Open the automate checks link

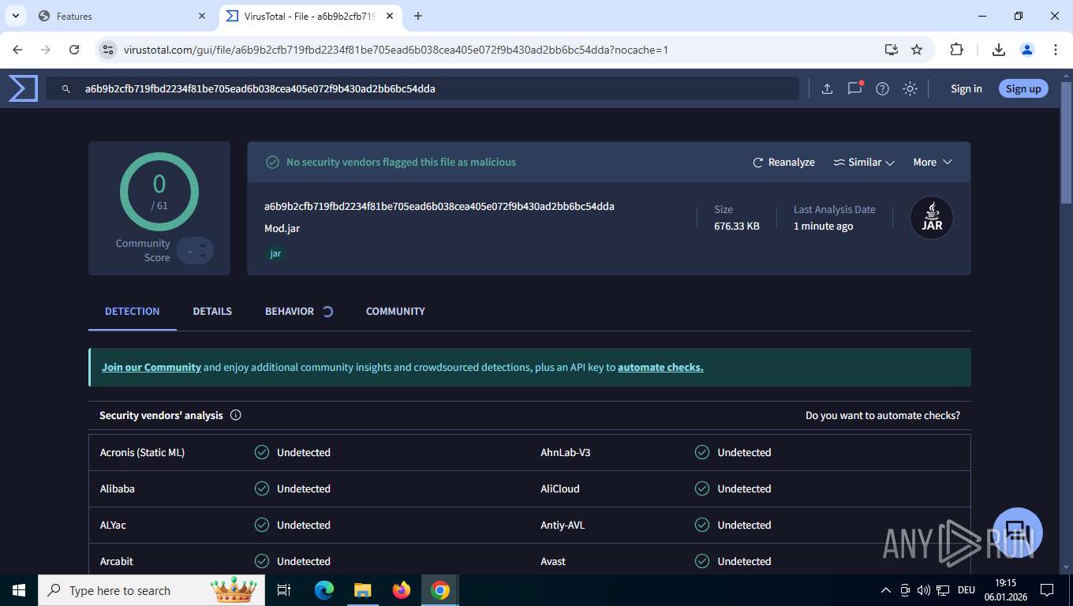(660, 367)
